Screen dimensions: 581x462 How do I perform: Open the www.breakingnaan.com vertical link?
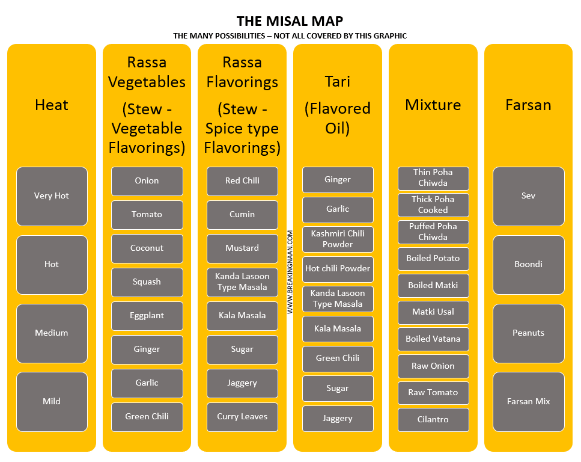(290, 272)
